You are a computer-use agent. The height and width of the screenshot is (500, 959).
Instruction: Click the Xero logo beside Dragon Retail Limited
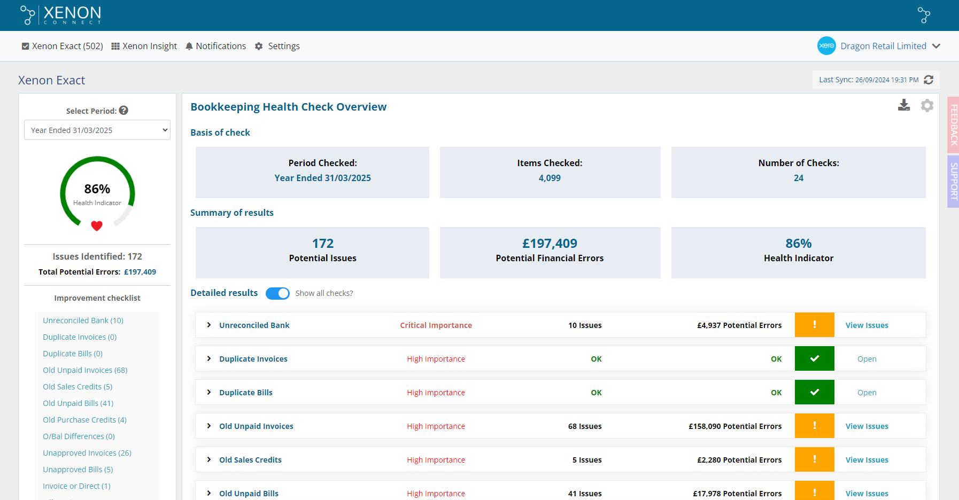pyautogui.click(x=826, y=46)
